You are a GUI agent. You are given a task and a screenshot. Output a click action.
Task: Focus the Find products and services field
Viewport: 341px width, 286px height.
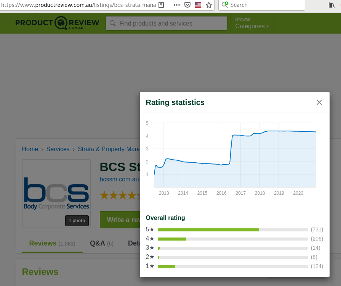[x=166, y=23]
